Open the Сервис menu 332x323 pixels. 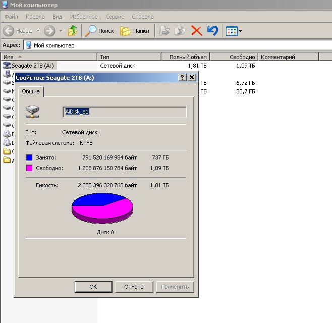coord(115,17)
